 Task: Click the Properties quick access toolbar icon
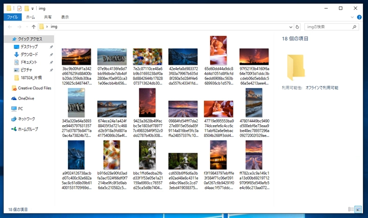click(x=19, y=9)
